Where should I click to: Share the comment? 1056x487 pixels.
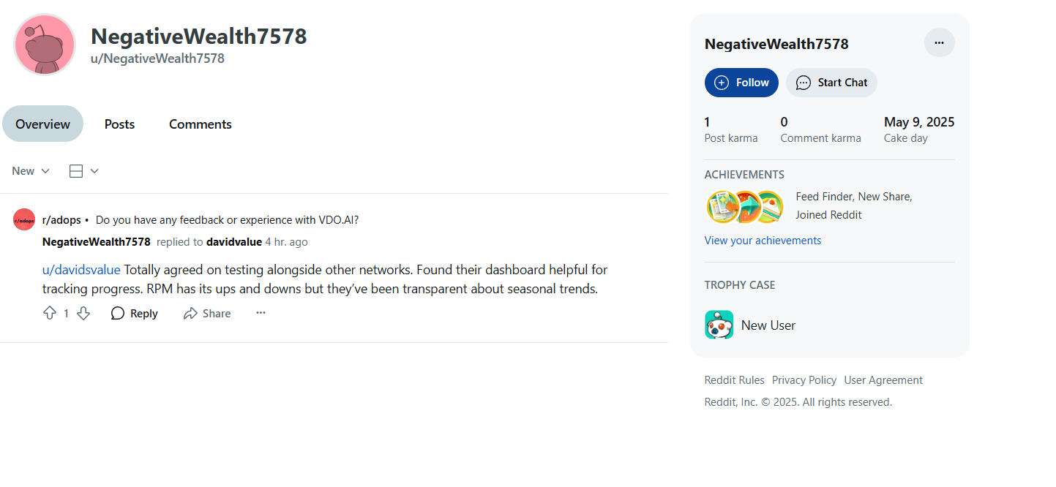point(207,313)
